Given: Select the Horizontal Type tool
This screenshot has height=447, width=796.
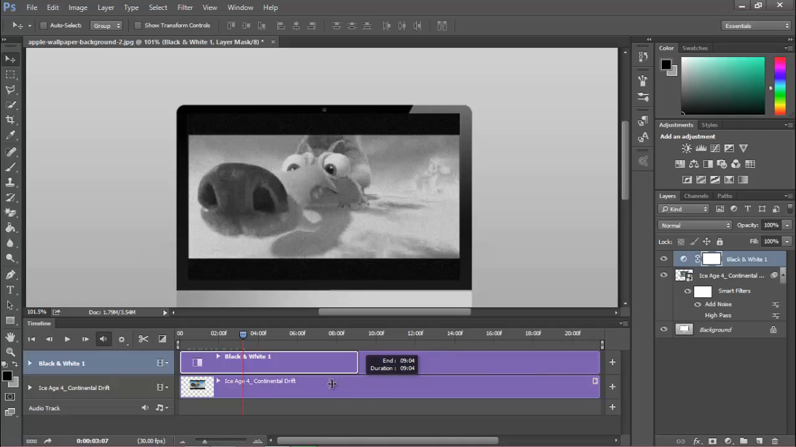Looking at the screenshot, I should pyautogui.click(x=11, y=290).
